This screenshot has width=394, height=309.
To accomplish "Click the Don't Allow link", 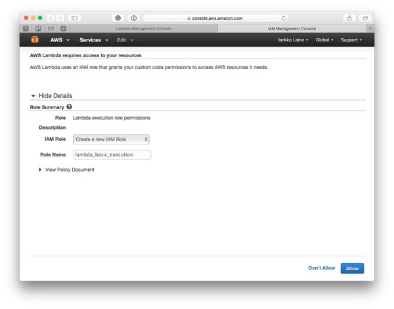I will [321, 268].
